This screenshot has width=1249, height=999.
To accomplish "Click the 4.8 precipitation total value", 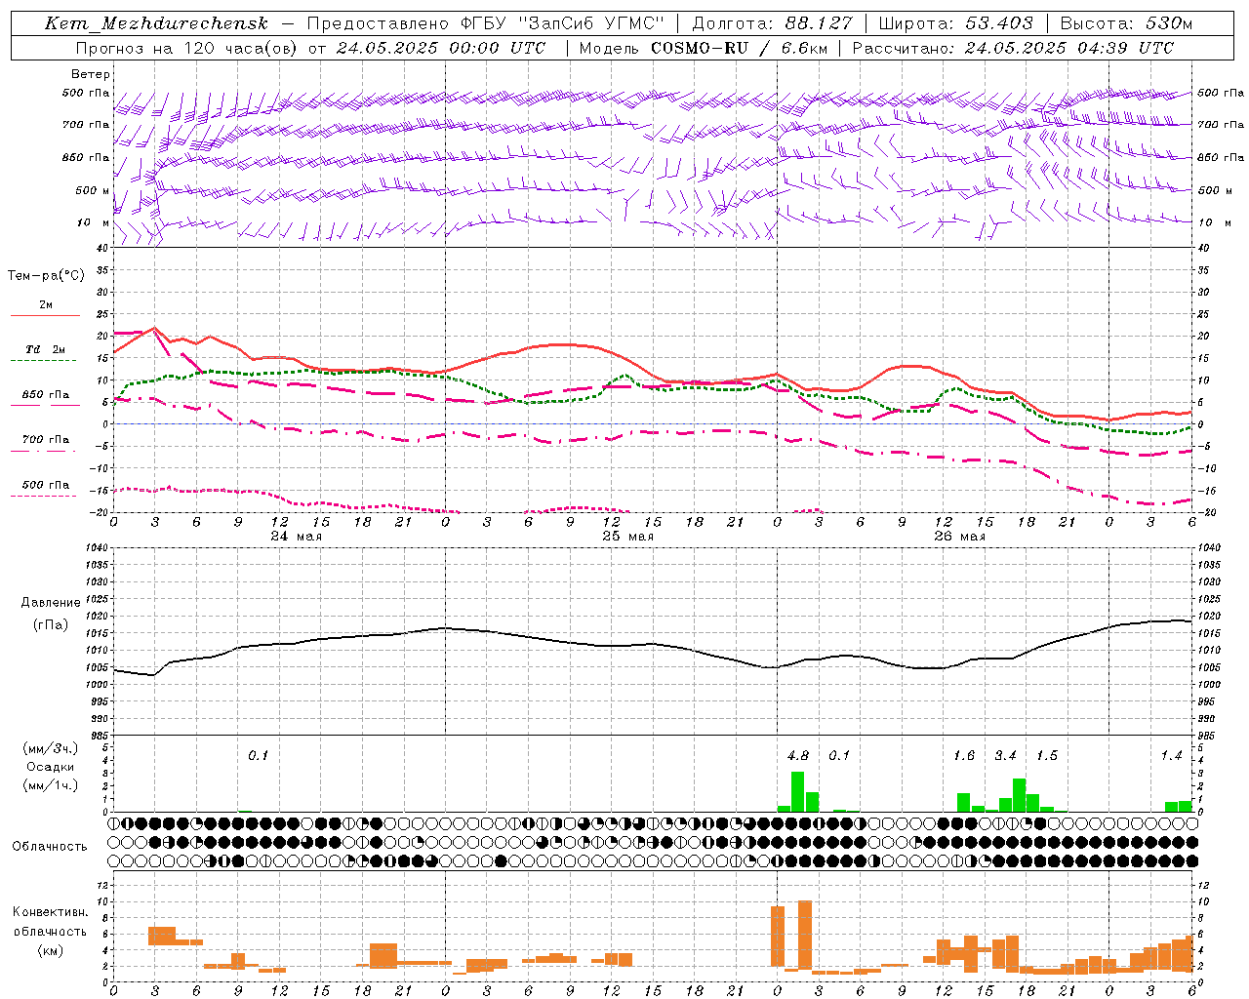I will pyautogui.click(x=798, y=755).
